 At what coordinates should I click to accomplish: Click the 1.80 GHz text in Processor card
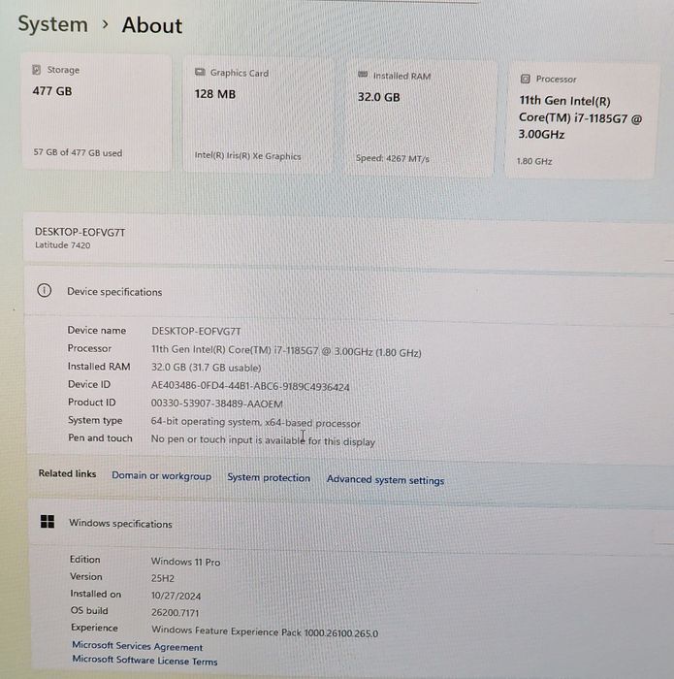(534, 161)
